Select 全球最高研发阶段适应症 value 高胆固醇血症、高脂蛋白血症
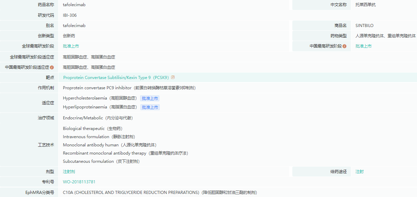417x197 pixels. 89,57
